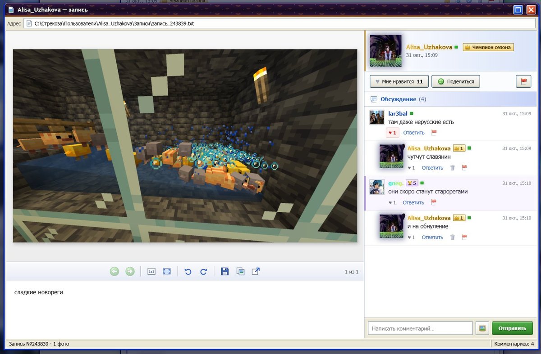Click the "Поделиться" share button

(456, 81)
